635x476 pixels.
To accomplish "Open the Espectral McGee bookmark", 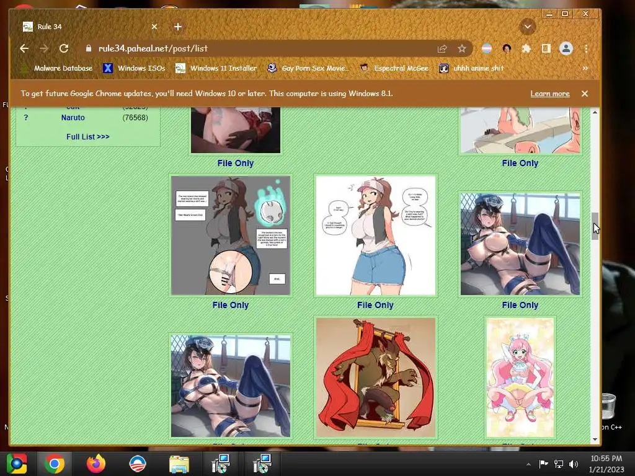I will coord(394,68).
